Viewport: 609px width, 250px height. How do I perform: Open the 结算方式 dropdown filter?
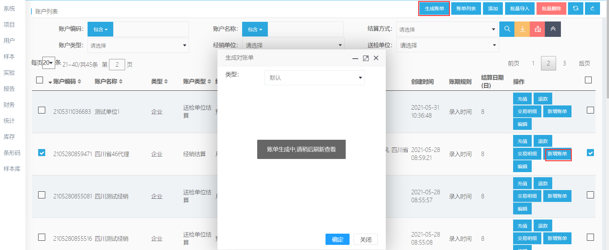(x=447, y=29)
